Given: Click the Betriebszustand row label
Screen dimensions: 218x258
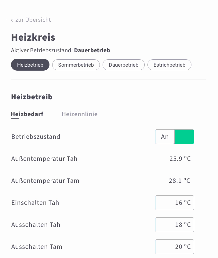Looking at the screenshot, I should coord(36,137).
